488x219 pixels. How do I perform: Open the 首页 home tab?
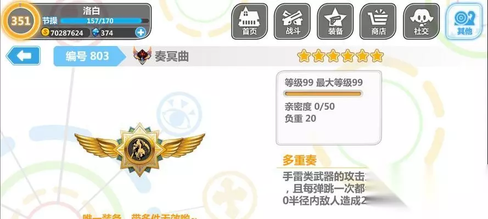[249, 21]
